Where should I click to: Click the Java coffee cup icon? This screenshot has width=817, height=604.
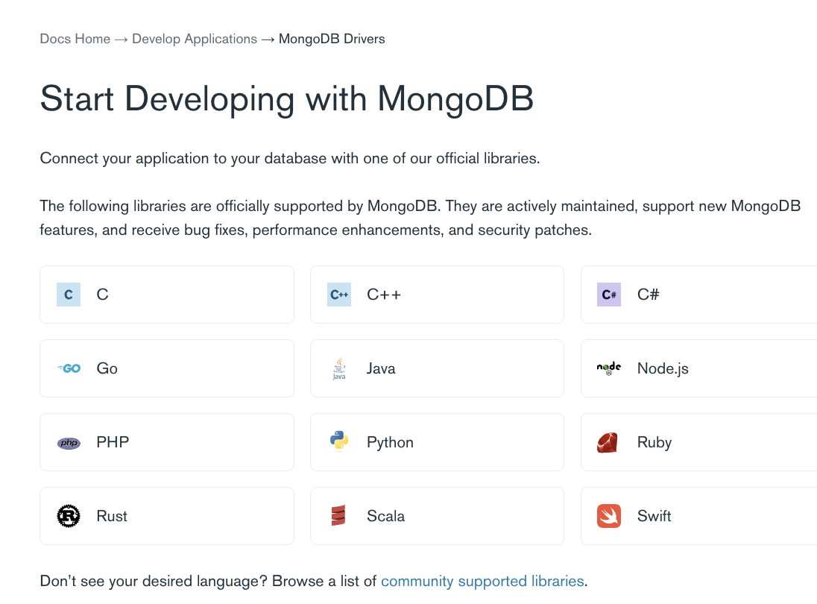tap(339, 368)
